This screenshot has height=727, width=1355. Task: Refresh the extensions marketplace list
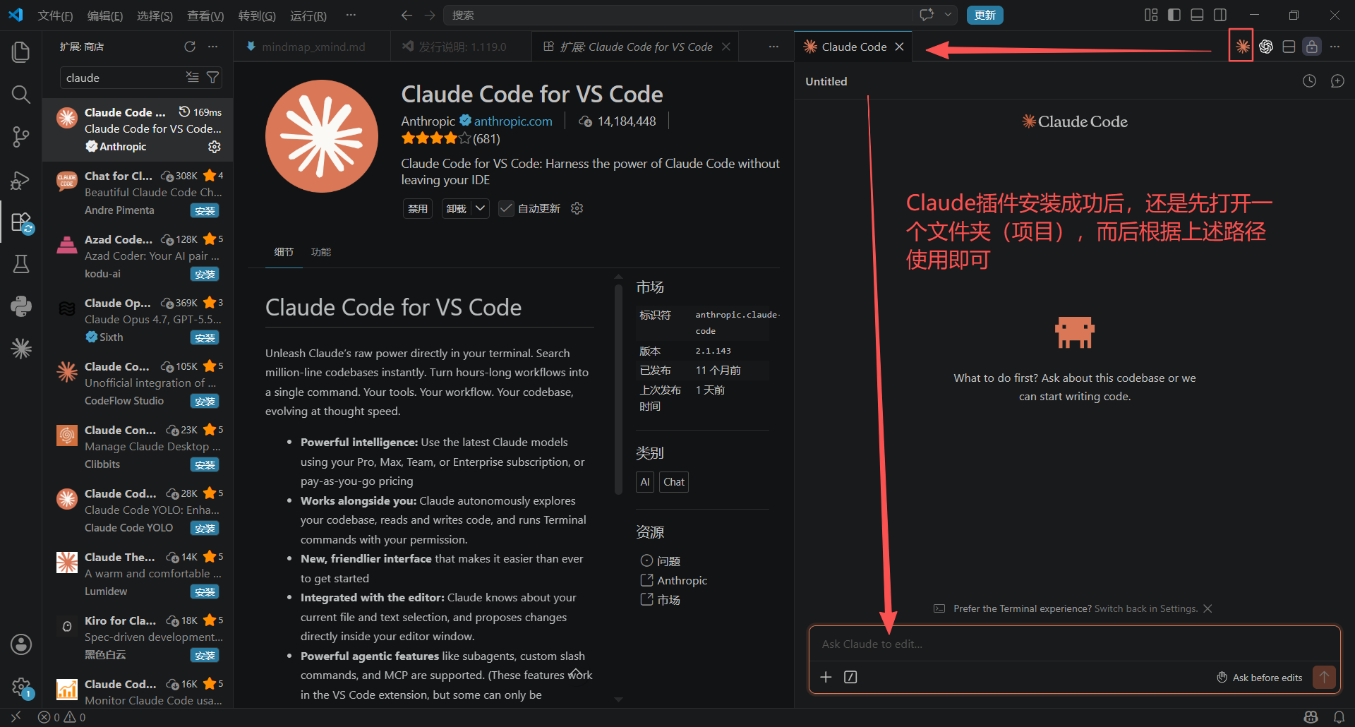190,47
